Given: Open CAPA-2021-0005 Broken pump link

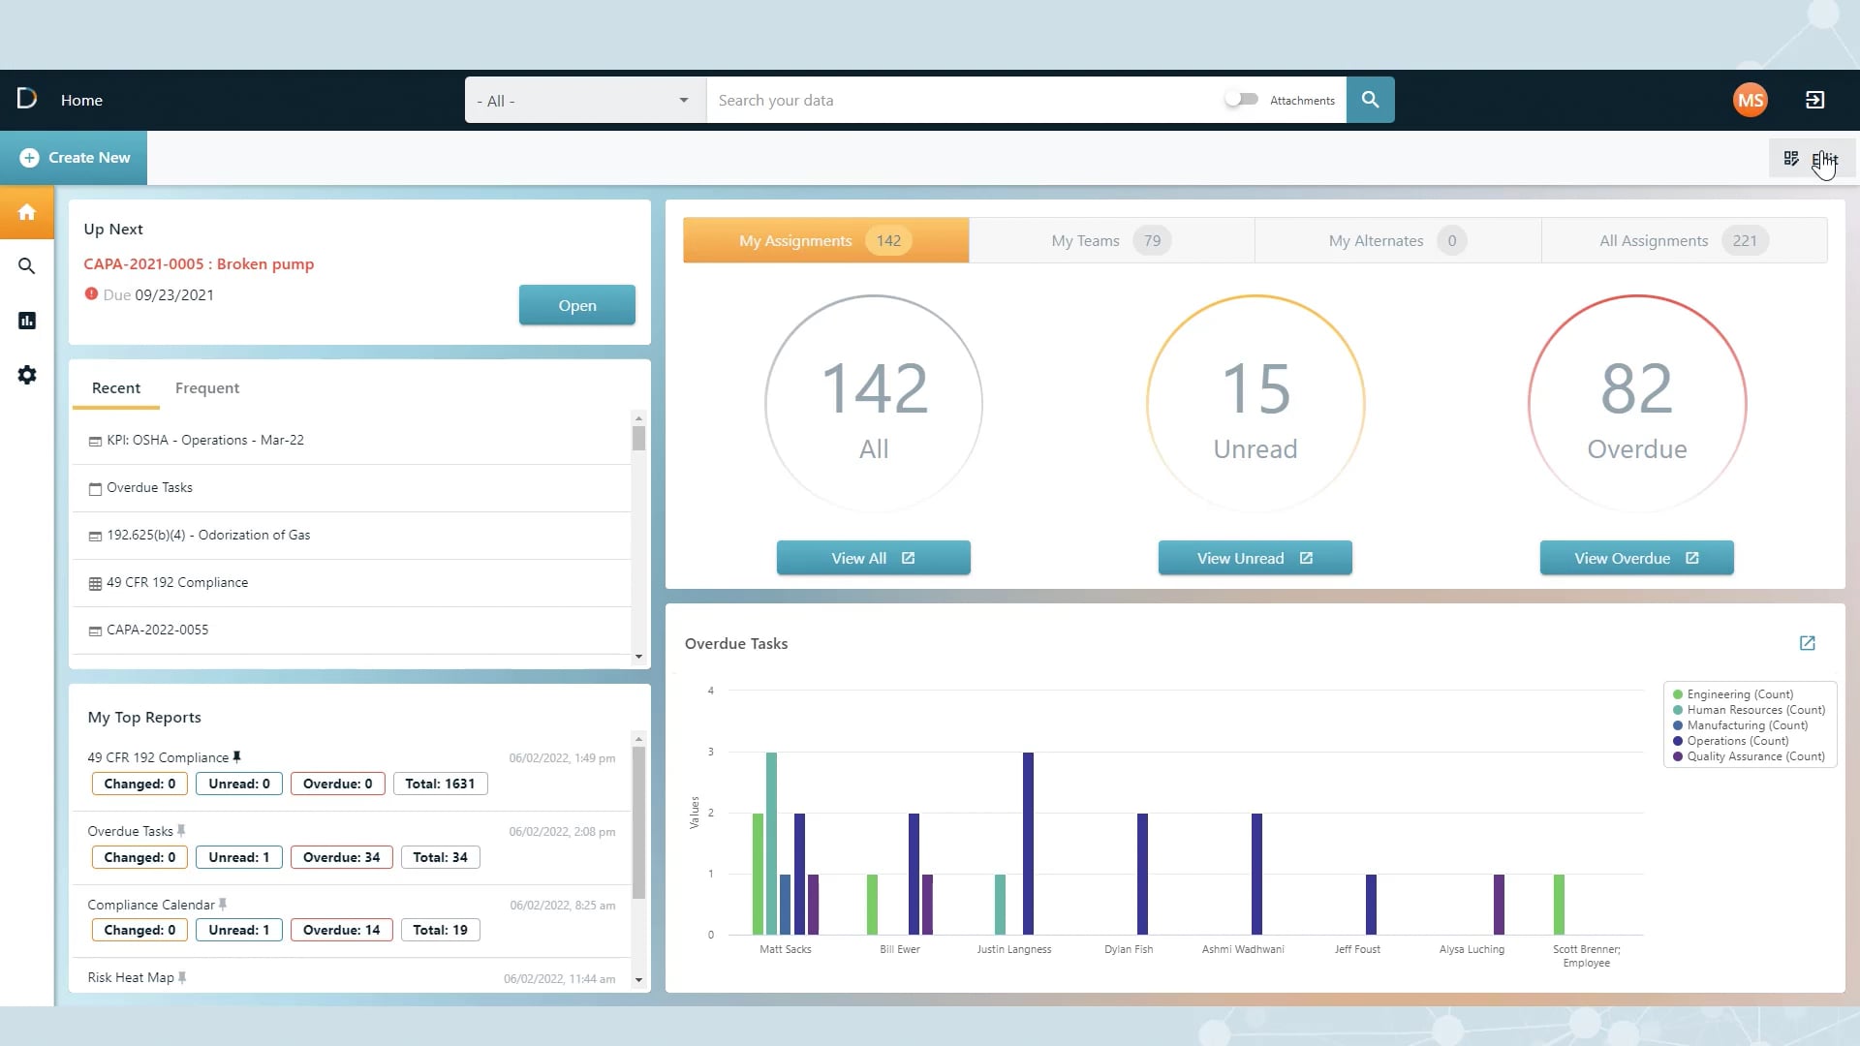Looking at the screenshot, I should tap(198, 263).
